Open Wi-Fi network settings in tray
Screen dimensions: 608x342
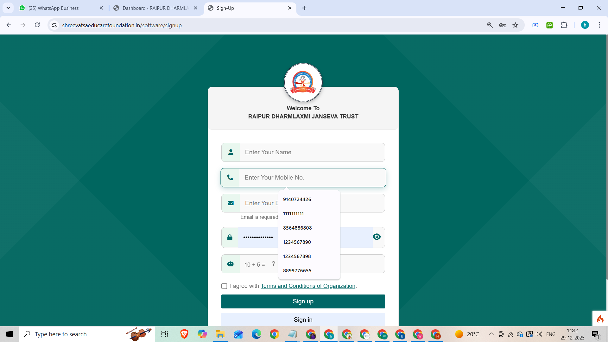[510, 334]
